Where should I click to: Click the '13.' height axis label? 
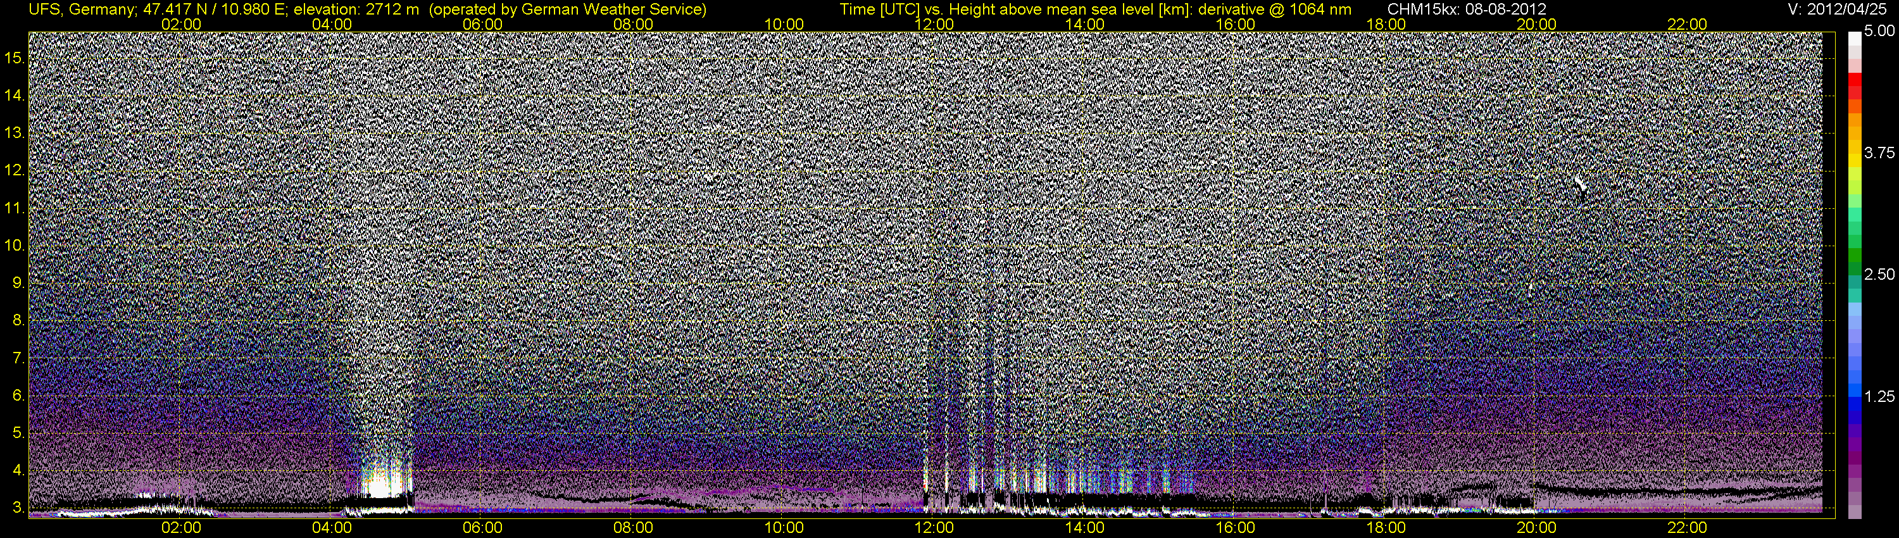tap(15, 134)
